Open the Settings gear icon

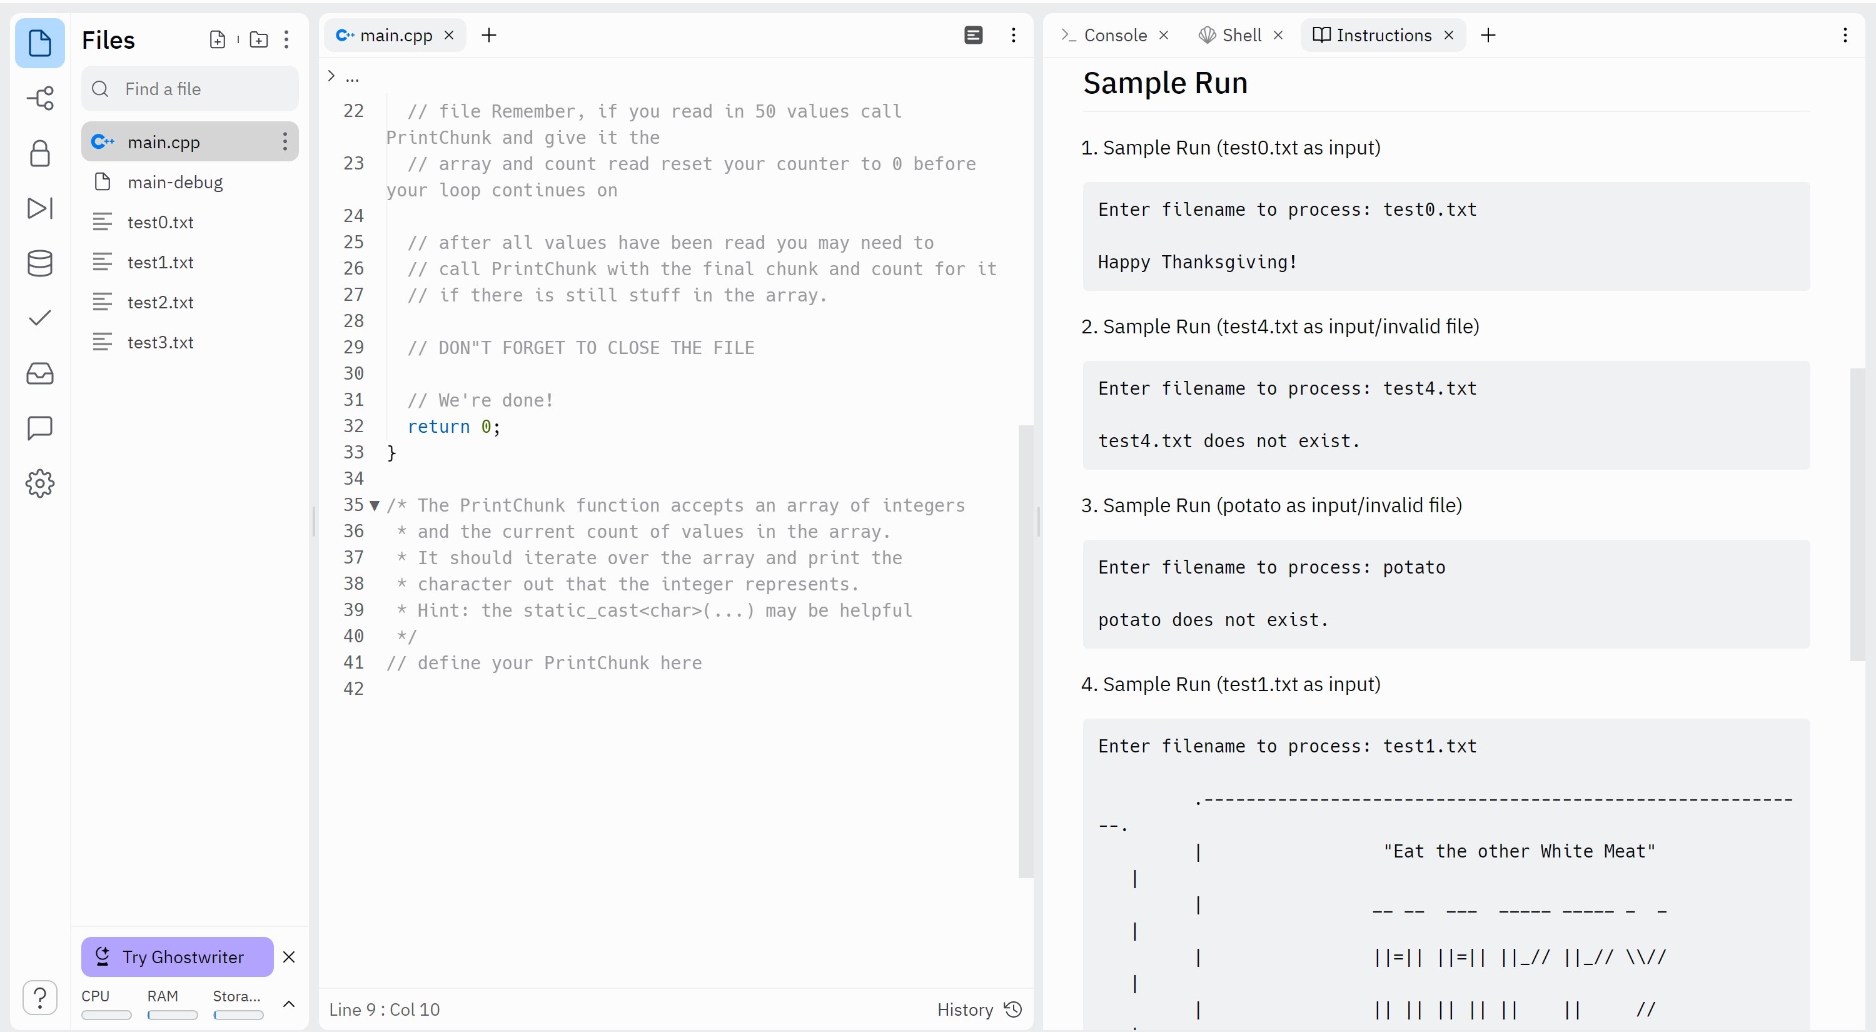point(40,483)
